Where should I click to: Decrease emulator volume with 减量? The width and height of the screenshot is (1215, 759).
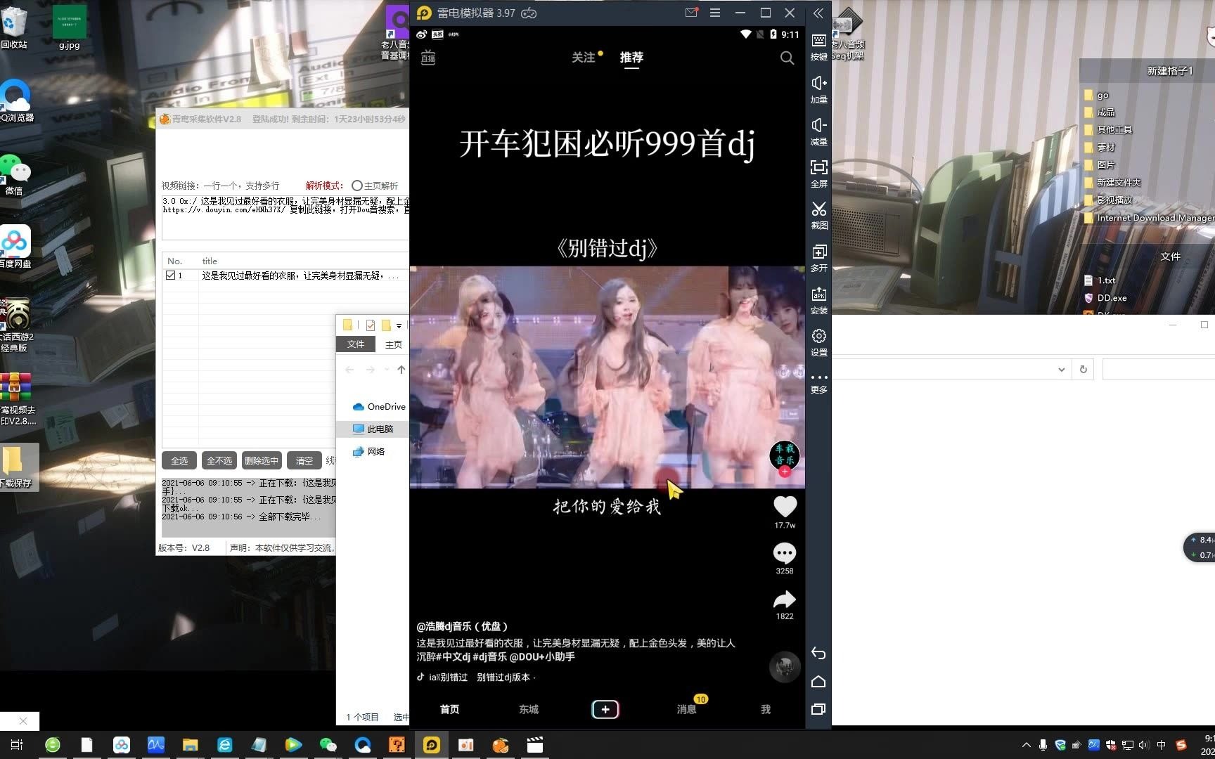[x=819, y=131]
